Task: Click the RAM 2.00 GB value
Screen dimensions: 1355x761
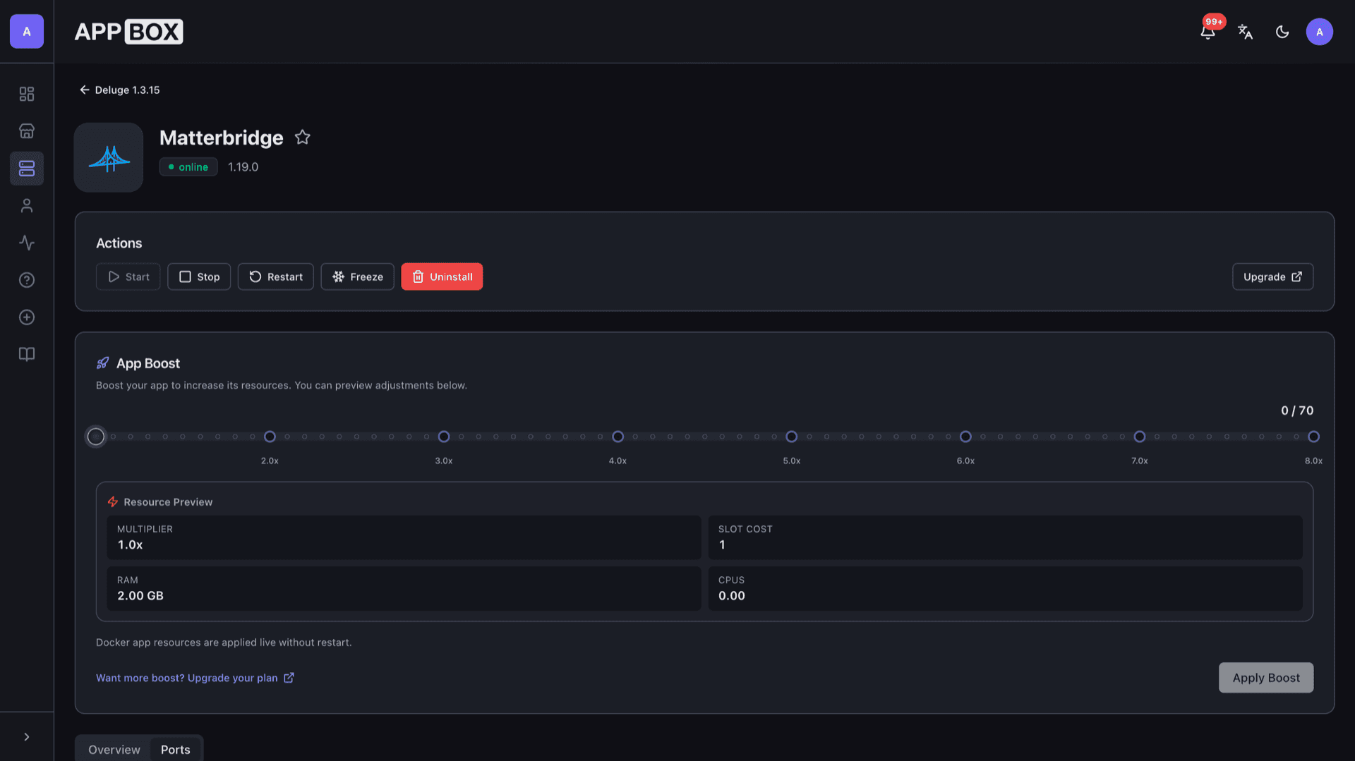Action: 140,596
